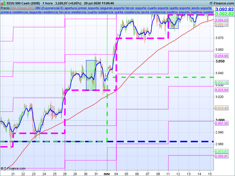Click the IT-Finance.com title in the top right

pyautogui.click(x=221, y=3)
